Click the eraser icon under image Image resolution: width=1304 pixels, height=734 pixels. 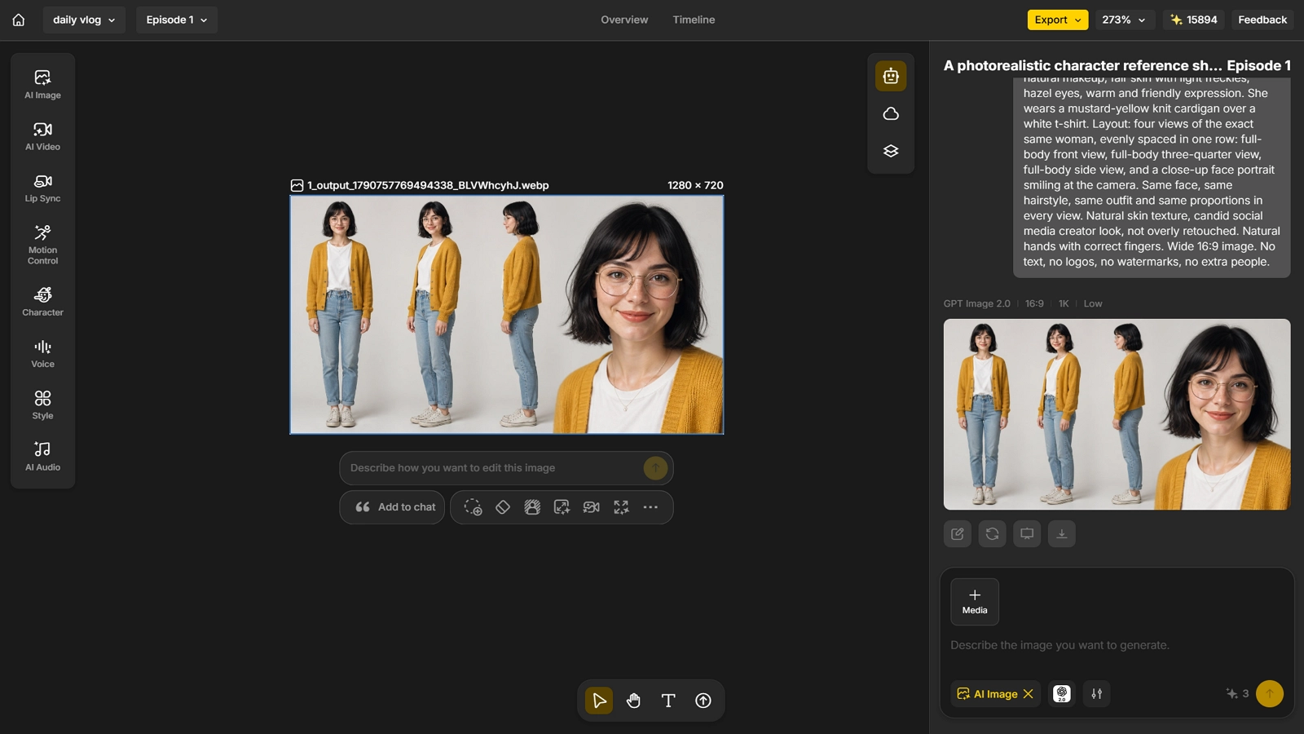pyautogui.click(x=503, y=507)
